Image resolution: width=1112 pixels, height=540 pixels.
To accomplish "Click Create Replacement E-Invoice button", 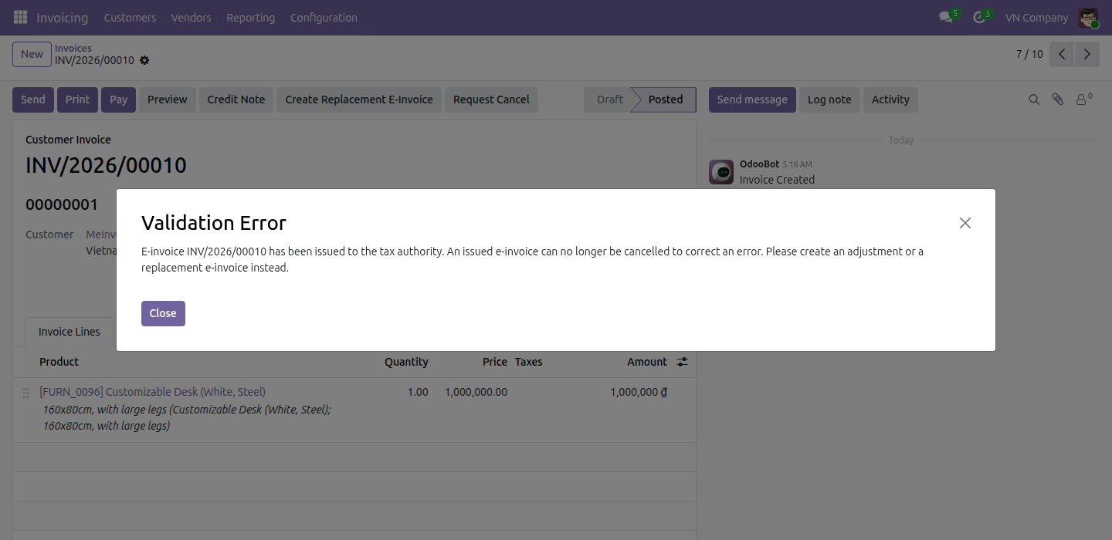I will coord(359,100).
